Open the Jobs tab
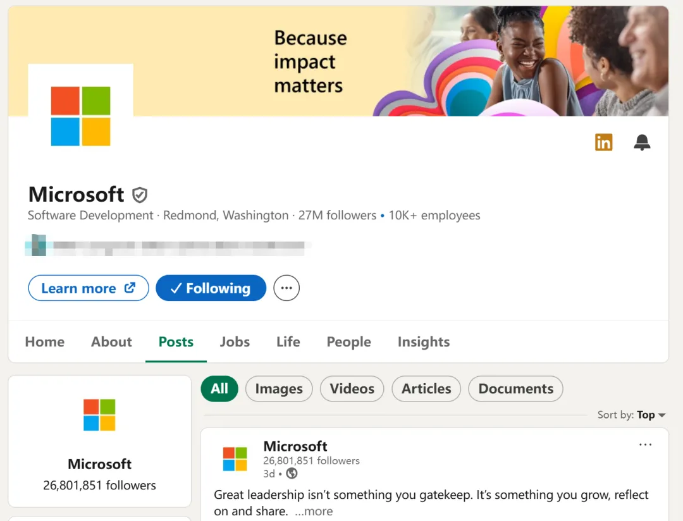This screenshot has height=521, width=683. tap(235, 342)
